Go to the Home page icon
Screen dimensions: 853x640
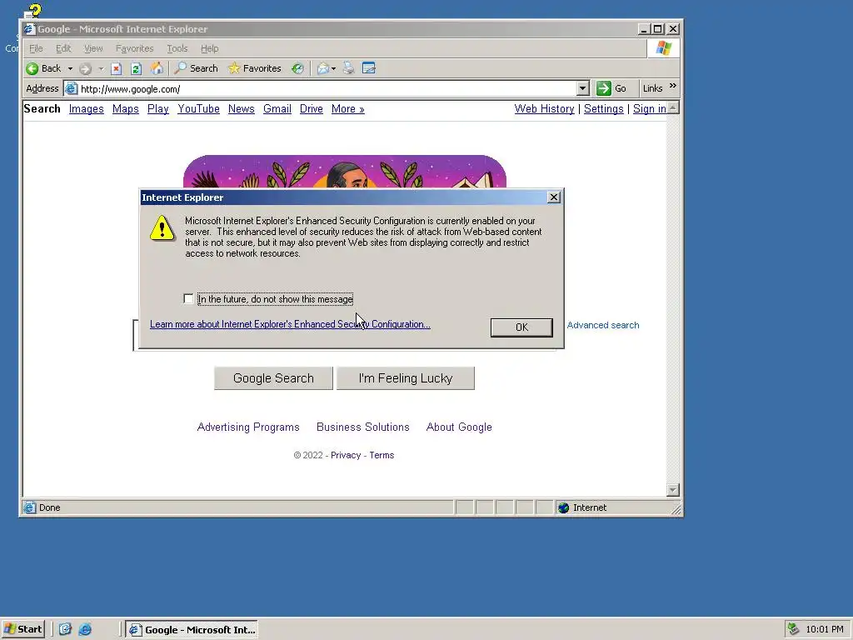pyautogui.click(x=157, y=68)
